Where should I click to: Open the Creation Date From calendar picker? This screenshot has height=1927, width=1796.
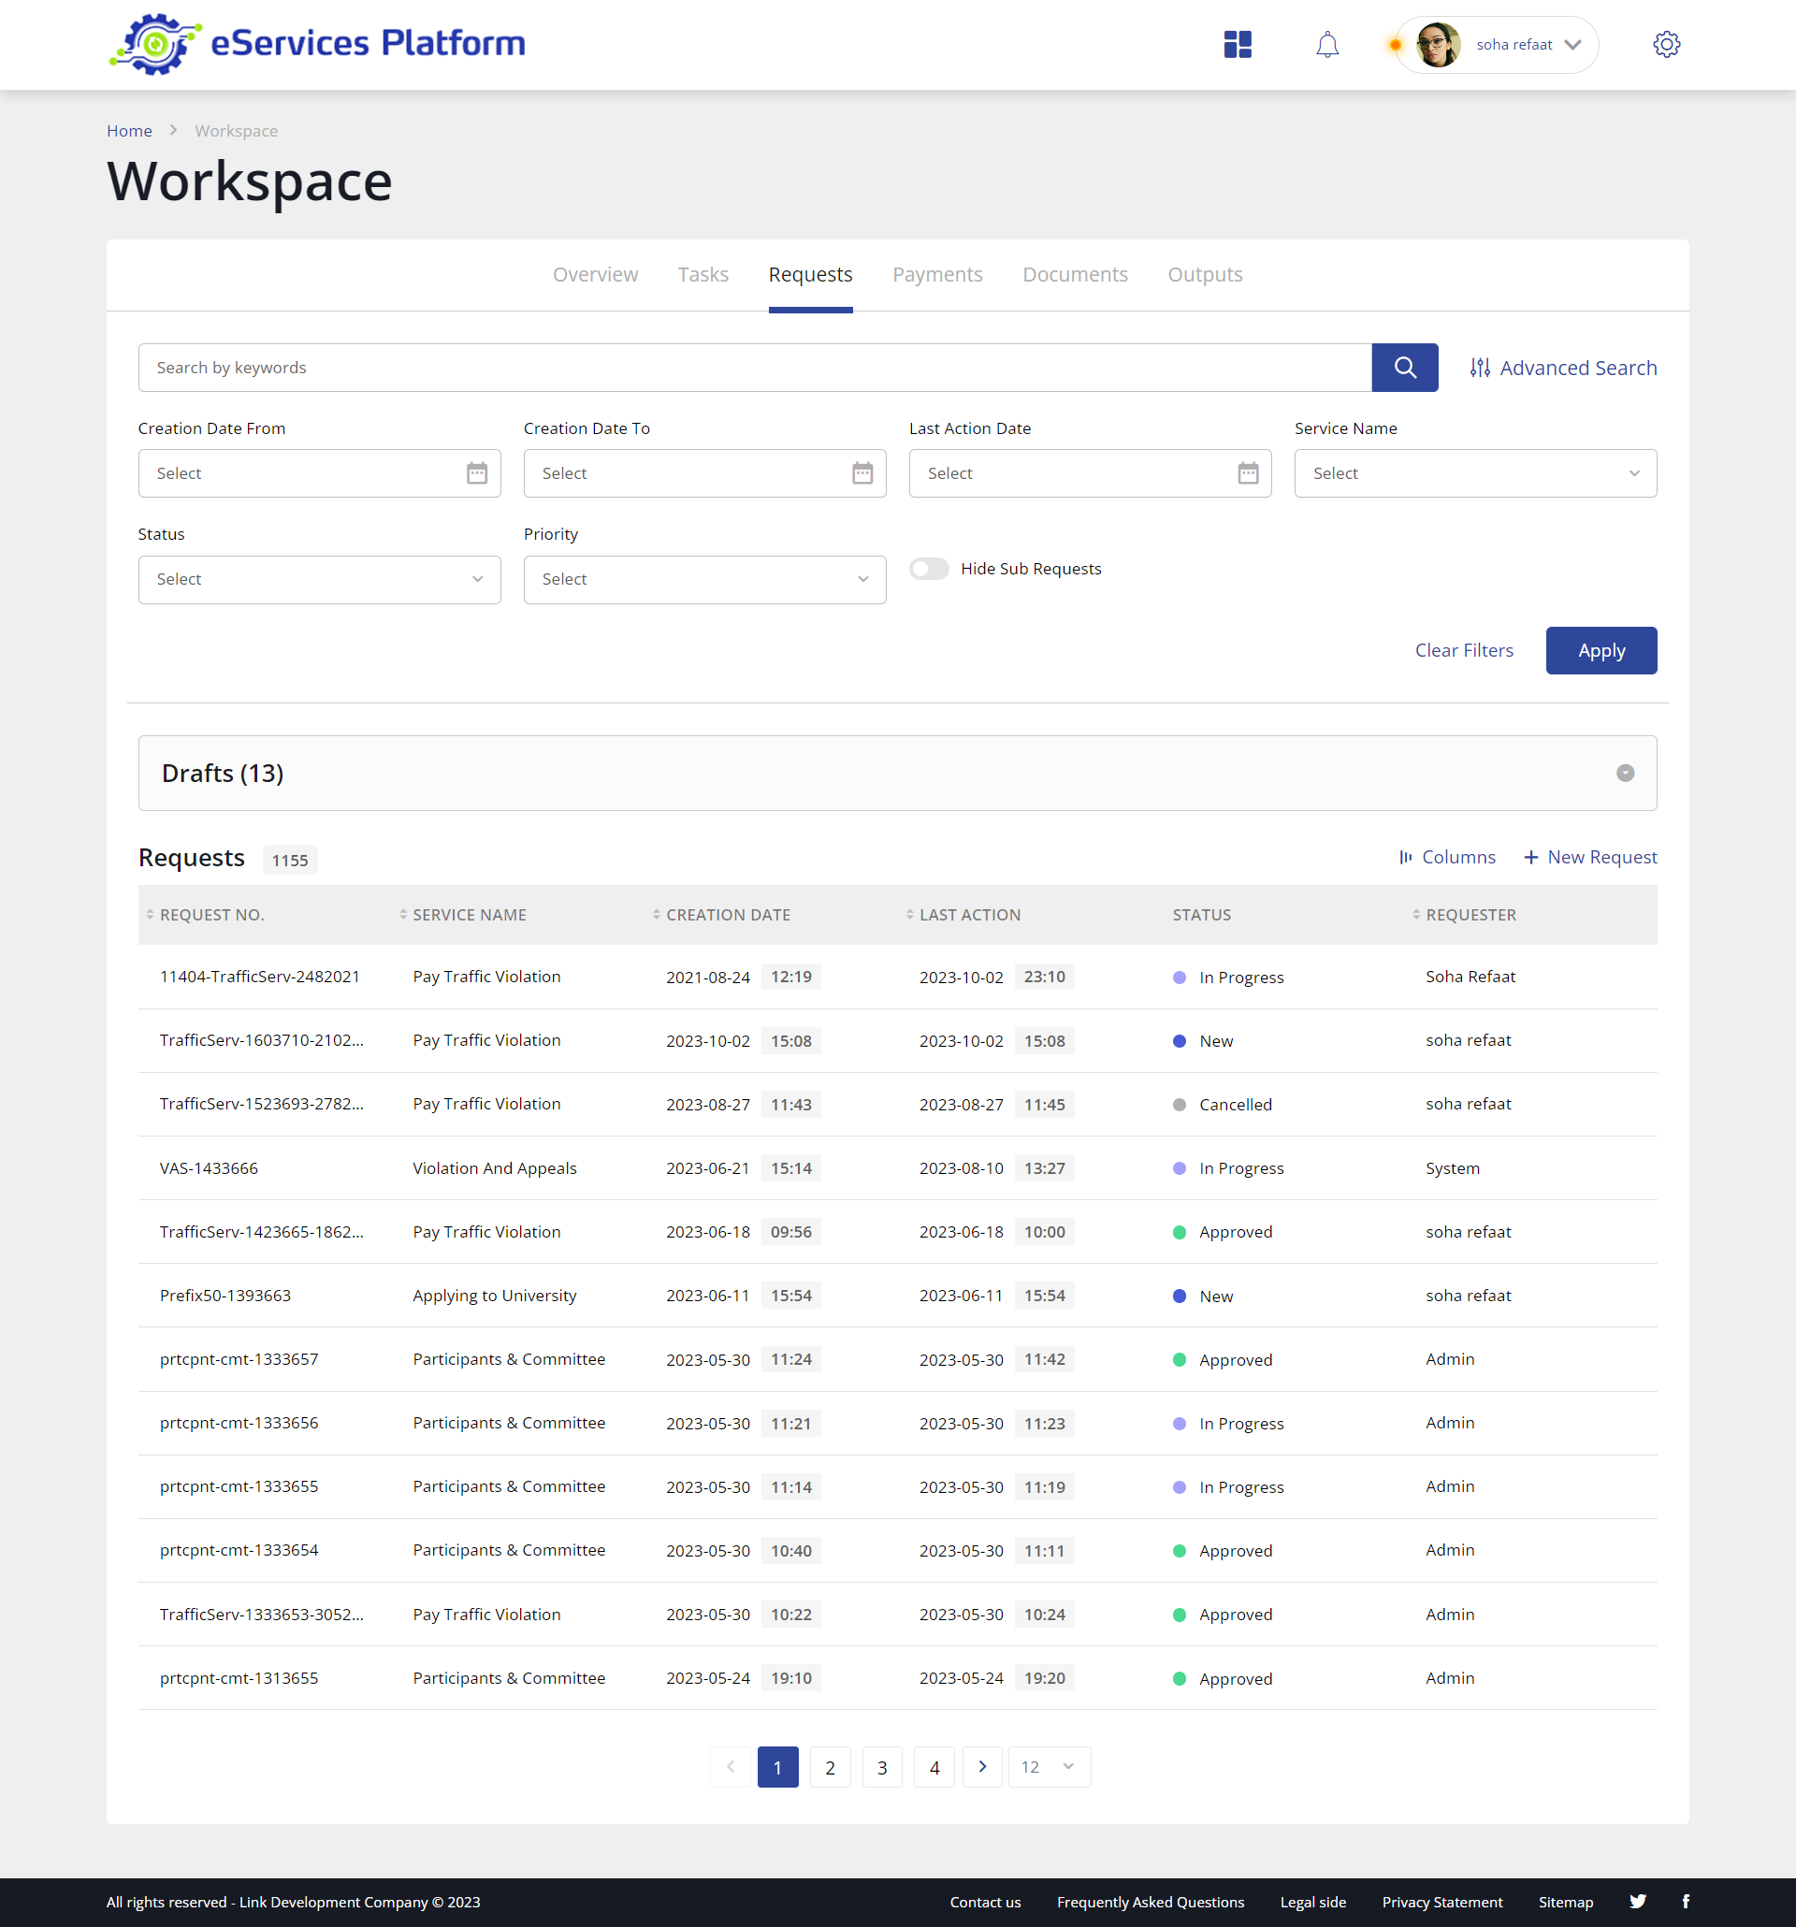[477, 473]
